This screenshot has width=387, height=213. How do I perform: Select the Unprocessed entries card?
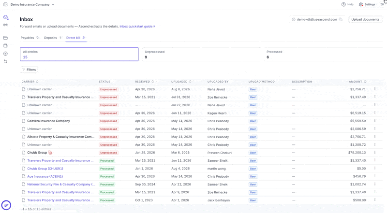pyautogui.click(x=201, y=54)
